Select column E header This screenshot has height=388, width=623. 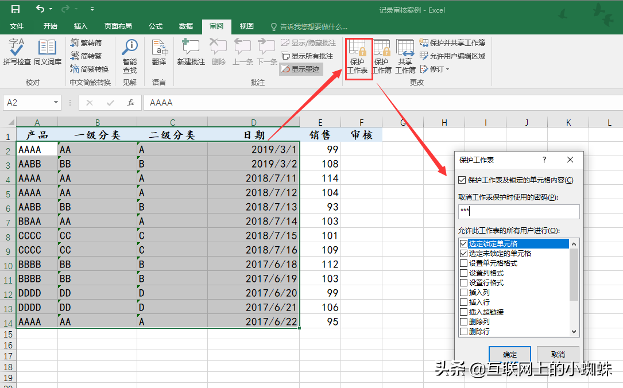click(320, 122)
